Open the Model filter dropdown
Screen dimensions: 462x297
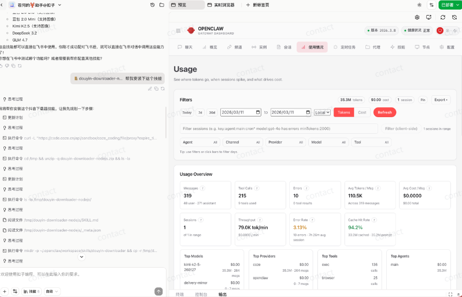coord(328,142)
